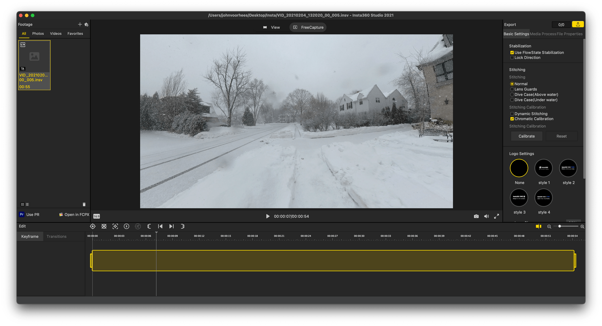Select the Lens Guards stitching option

(x=512, y=89)
